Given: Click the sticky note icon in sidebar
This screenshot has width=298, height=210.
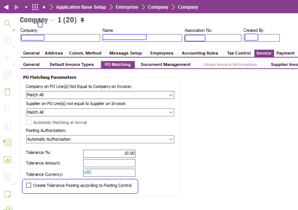Looking at the screenshot, I should 7,194.
